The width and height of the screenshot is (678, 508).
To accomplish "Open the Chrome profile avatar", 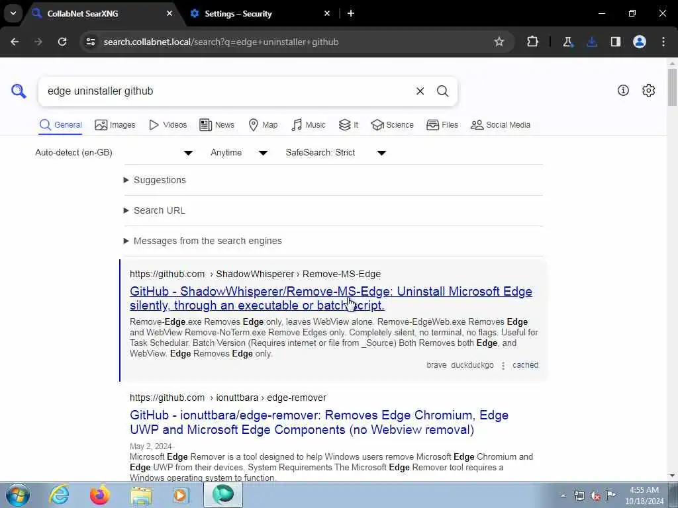I will pyautogui.click(x=640, y=42).
